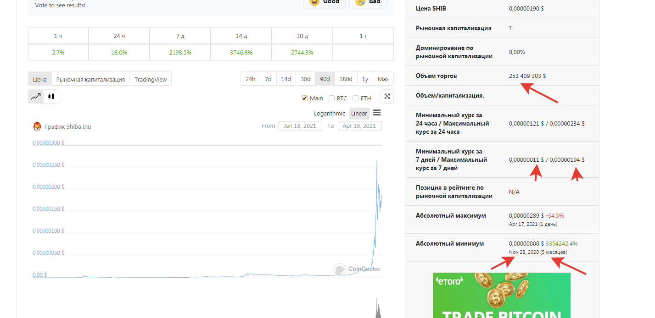Image resolution: width=655 pixels, height=318 pixels.
Task: Click the Vote to see results text
Action: click(x=60, y=5)
